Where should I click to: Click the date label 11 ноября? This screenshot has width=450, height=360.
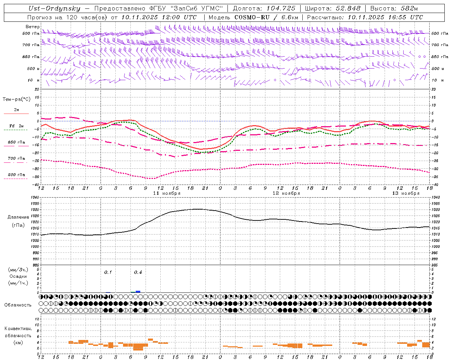coord(167,193)
